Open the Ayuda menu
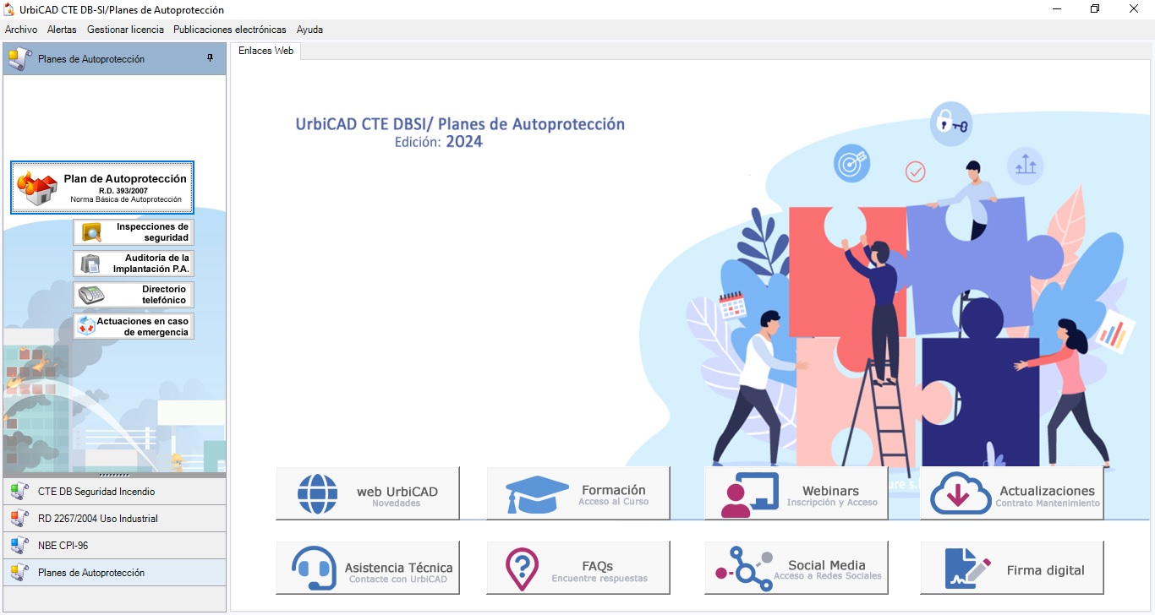Screen dimensions: 1155x615 (309, 30)
